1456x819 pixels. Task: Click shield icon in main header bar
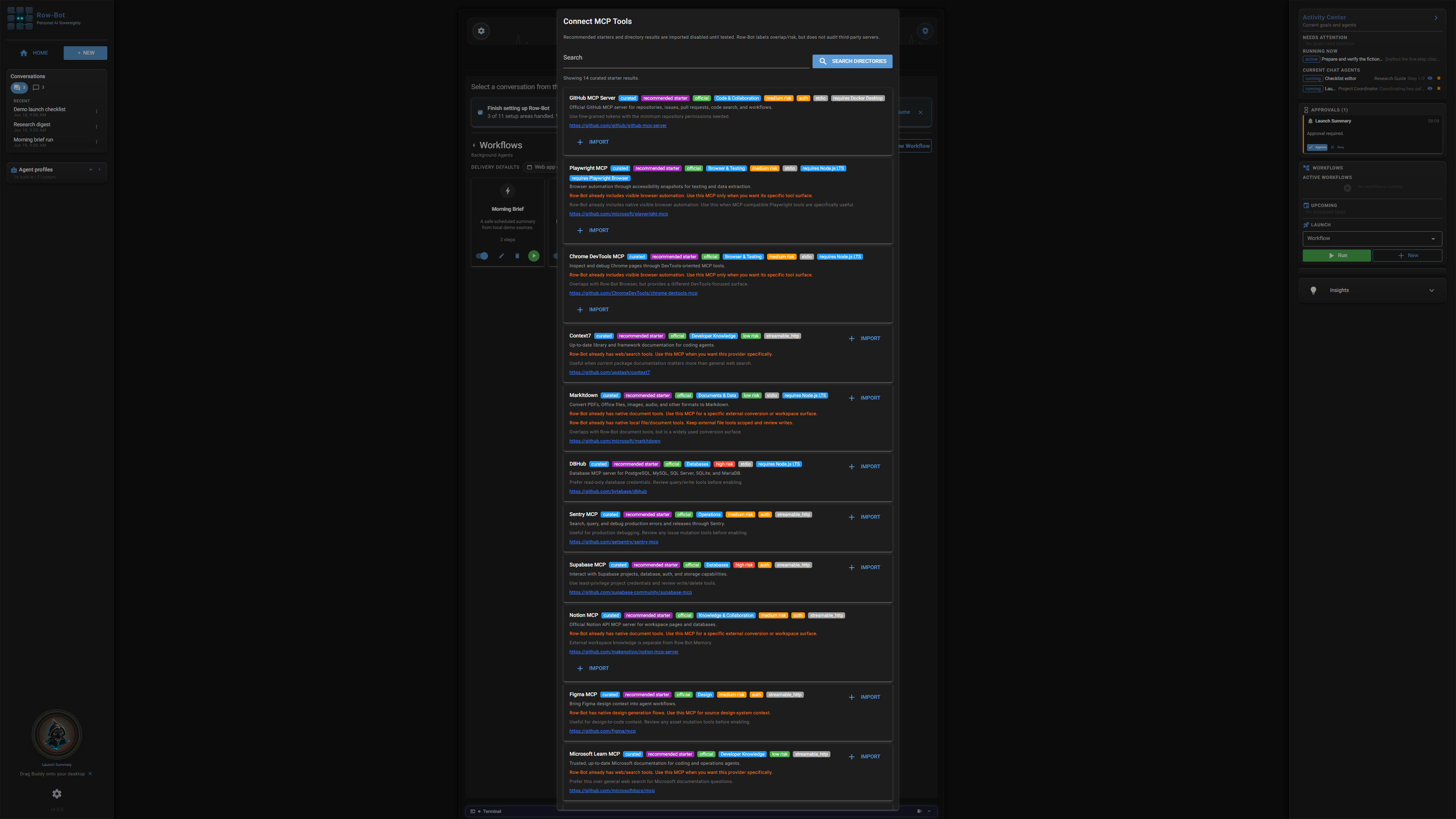click(925, 31)
